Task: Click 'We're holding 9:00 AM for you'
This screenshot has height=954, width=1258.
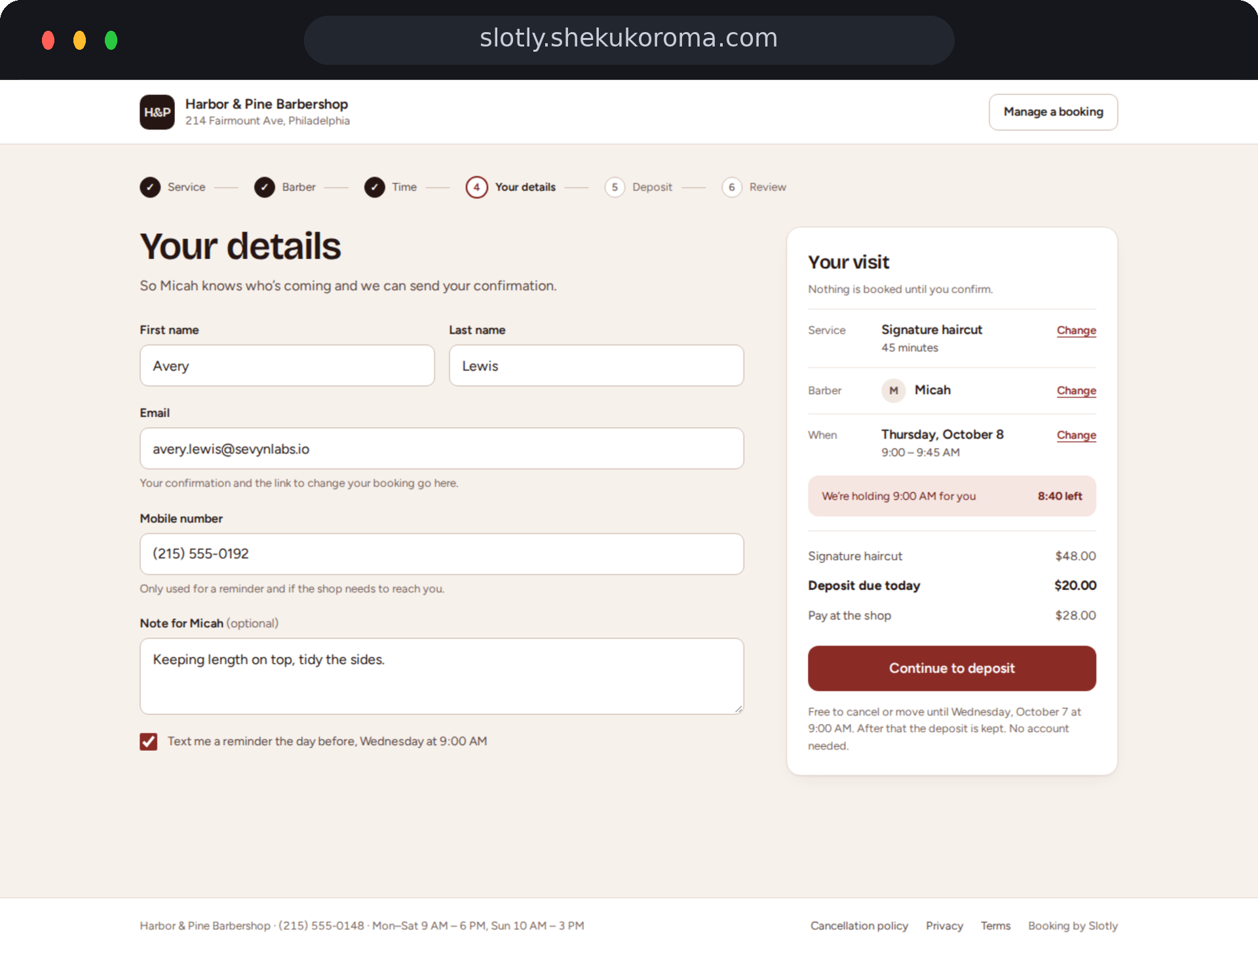Action: click(899, 496)
